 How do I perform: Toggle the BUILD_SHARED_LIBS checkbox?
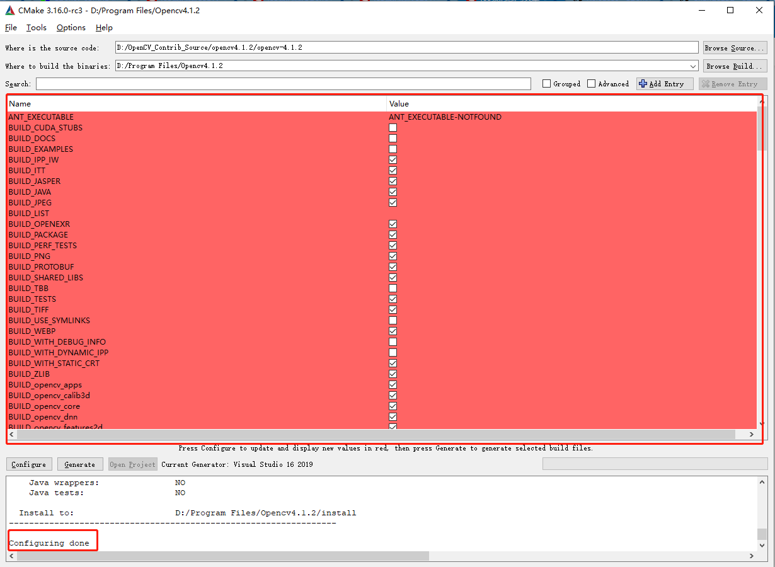(x=393, y=277)
